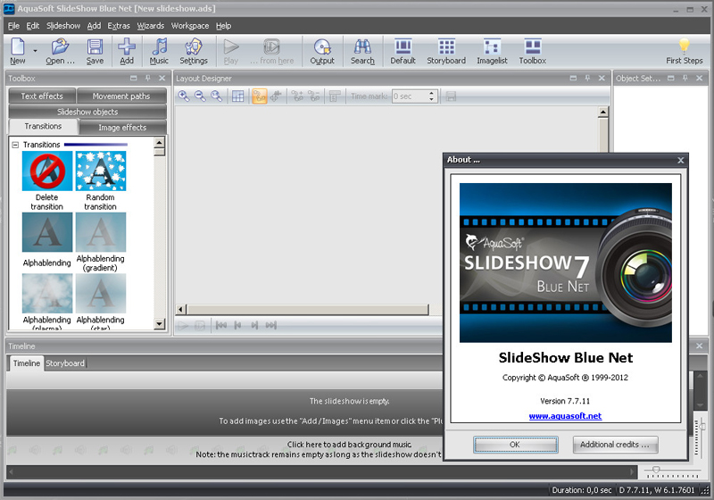This screenshot has height=500, width=714.
Task: Click the Search binoculars icon
Action: (362, 50)
